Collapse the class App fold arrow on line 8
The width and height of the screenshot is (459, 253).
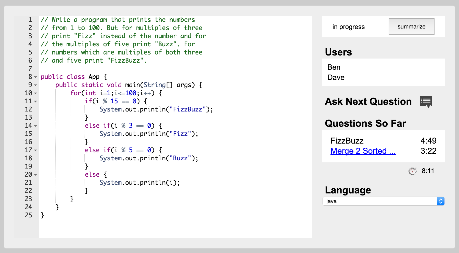coord(35,77)
